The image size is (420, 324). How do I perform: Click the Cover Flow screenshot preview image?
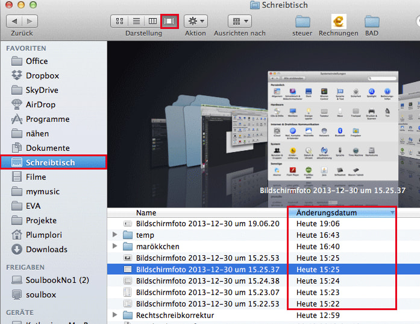tap(333, 126)
